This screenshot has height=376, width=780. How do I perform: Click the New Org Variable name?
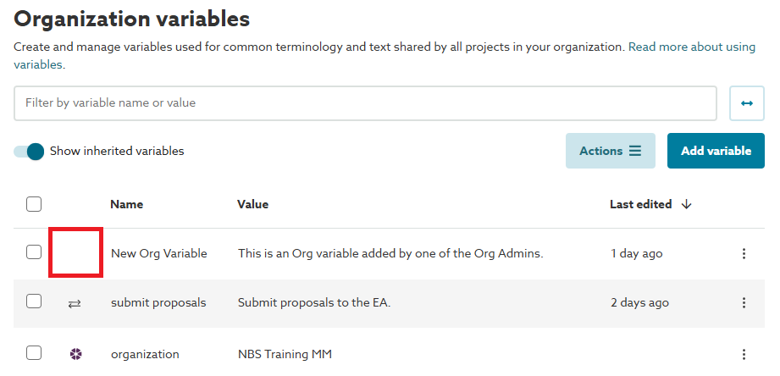coord(158,253)
